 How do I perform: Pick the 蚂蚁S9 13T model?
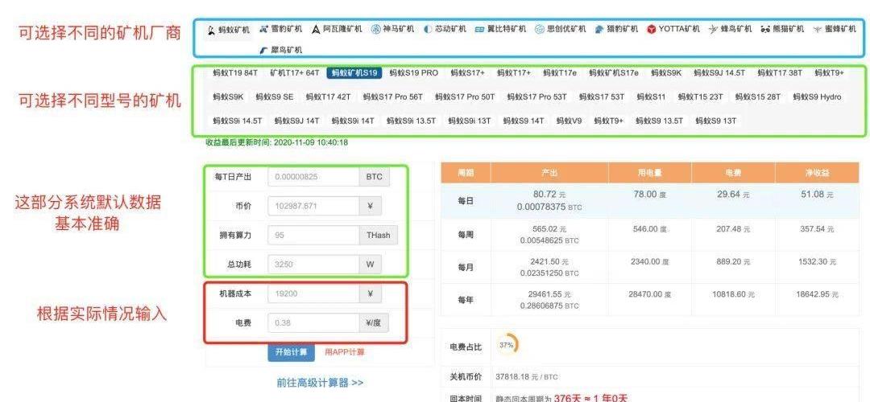click(715, 121)
